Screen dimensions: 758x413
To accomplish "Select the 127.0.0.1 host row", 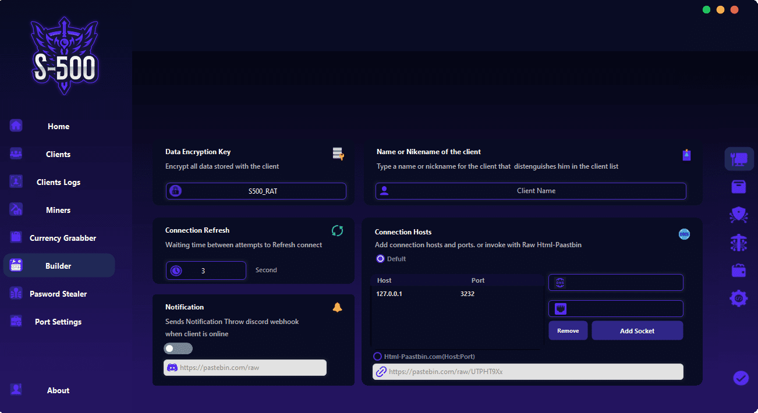I will pos(457,294).
